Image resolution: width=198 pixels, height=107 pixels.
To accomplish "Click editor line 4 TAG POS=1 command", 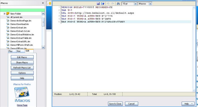I will click(x=87, y=16).
